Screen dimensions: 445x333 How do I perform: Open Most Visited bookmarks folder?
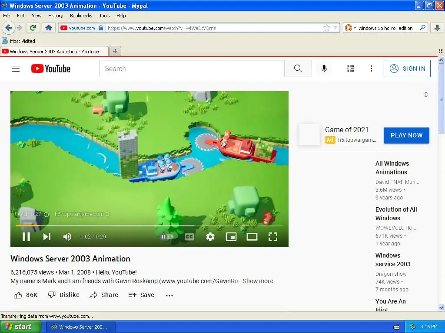click(x=19, y=41)
